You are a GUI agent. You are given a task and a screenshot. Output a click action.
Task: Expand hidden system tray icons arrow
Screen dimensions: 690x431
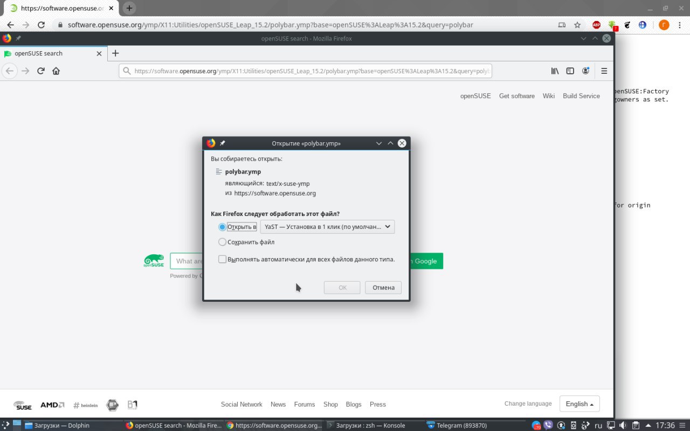pos(648,425)
